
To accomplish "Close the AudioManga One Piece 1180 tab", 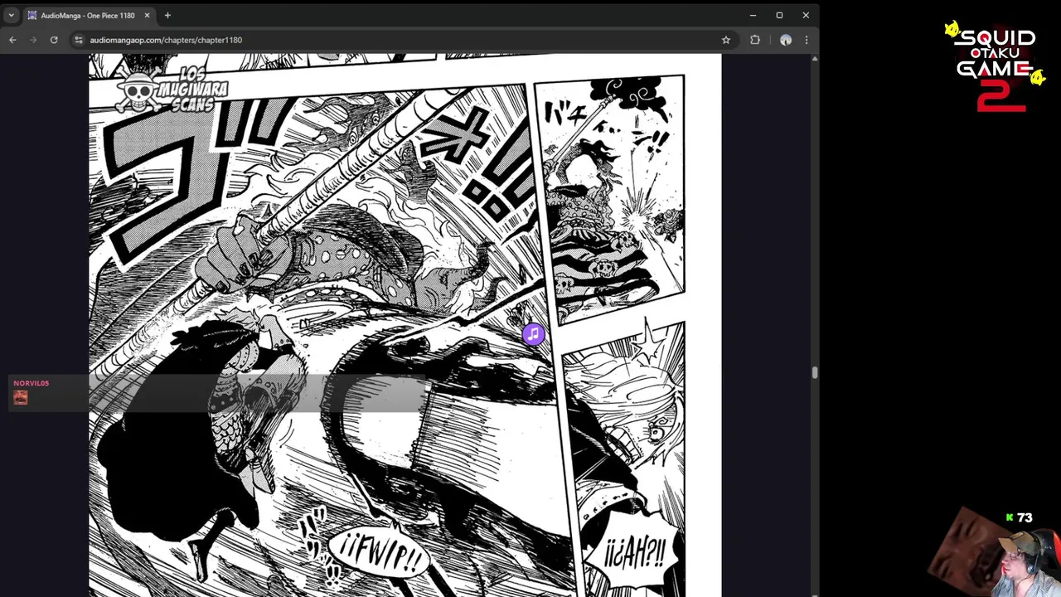I will click(147, 15).
